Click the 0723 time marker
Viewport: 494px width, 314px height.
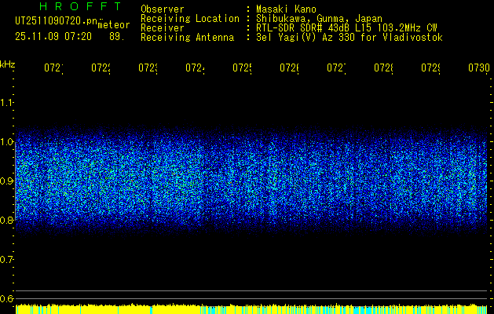point(148,68)
